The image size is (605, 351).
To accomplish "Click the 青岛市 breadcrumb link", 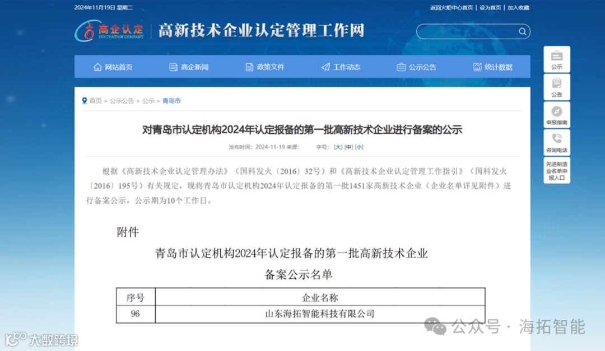I will [171, 101].
